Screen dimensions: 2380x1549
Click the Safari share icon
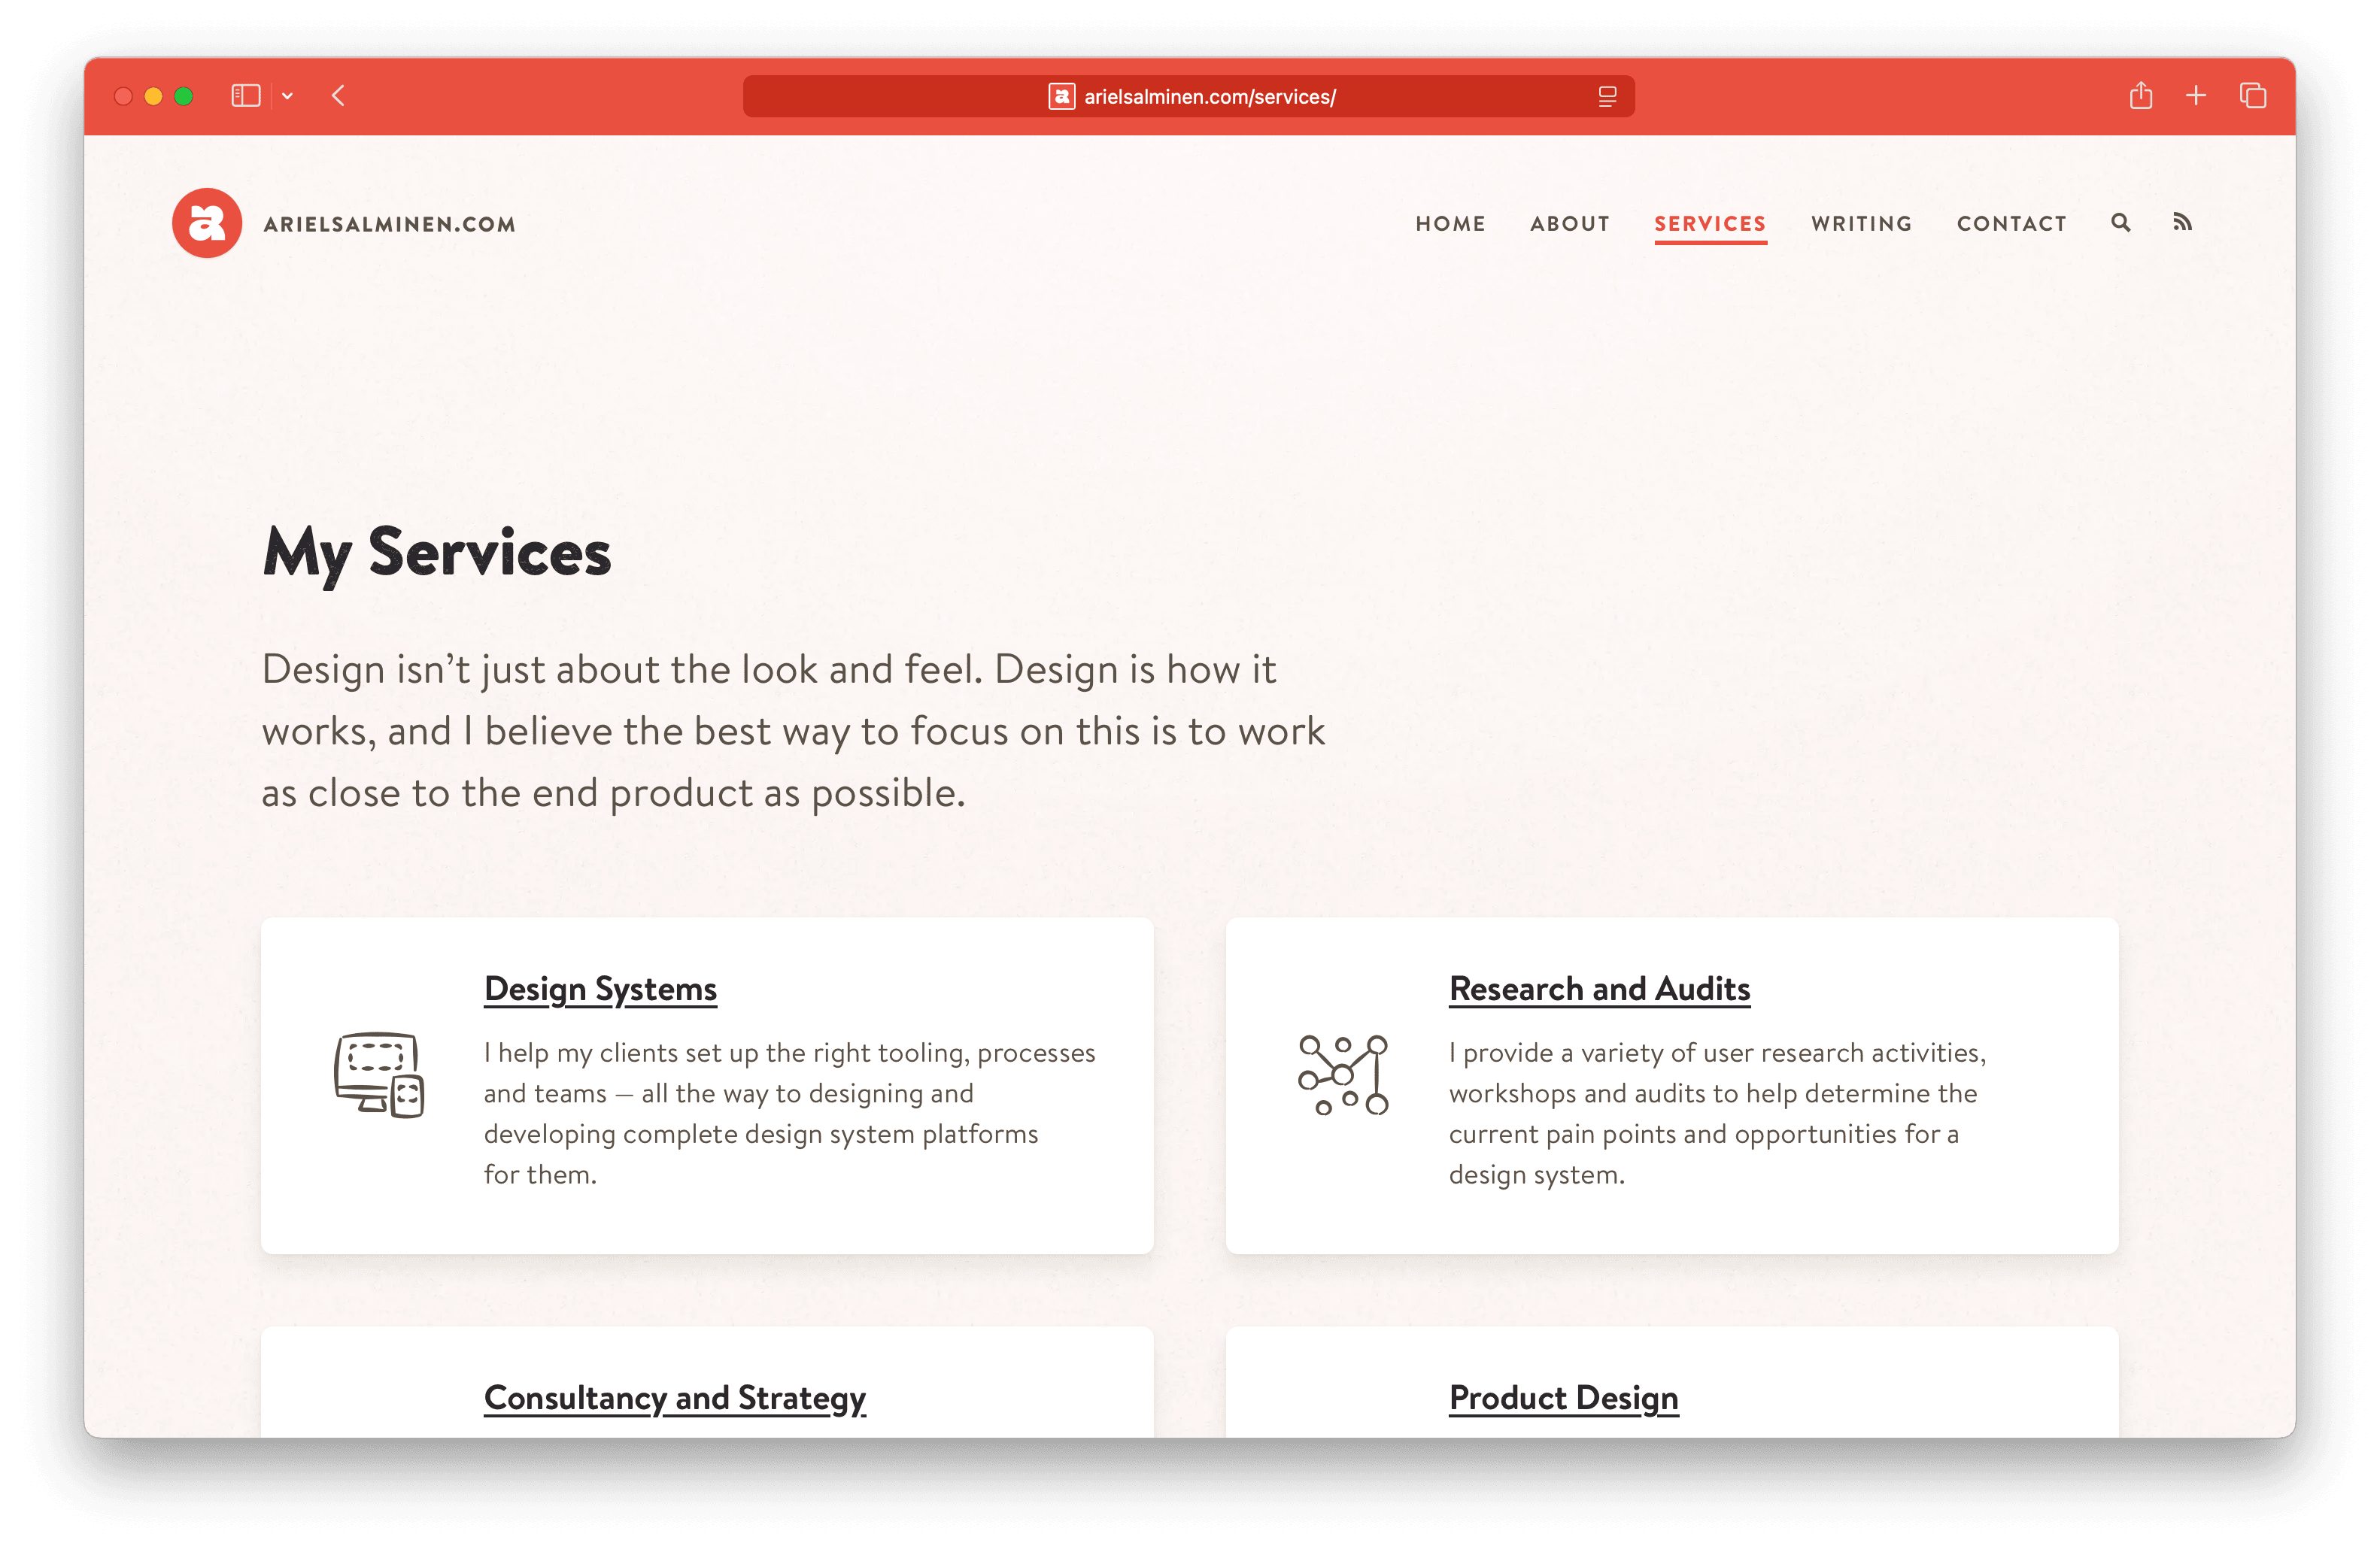tap(2140, 96)
